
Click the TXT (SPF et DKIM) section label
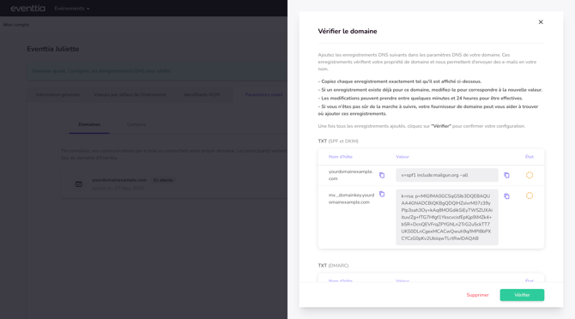[x=338, y=141]
